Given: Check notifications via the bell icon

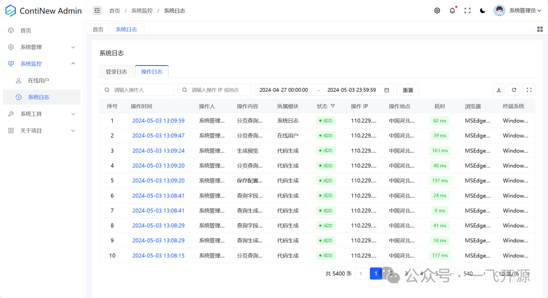Looking at the screenshot, I should click(x=452, y=10).
